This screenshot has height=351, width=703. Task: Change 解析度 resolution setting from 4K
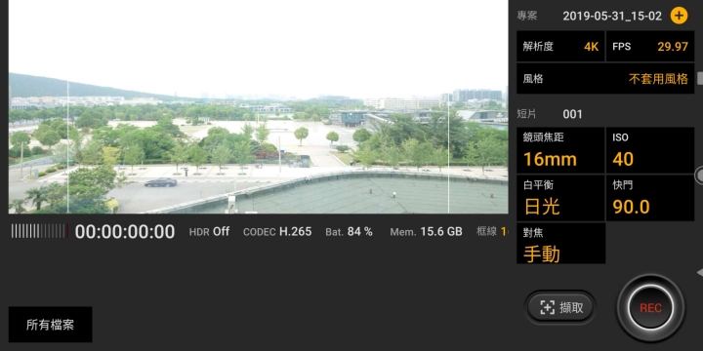click(560, 46)
